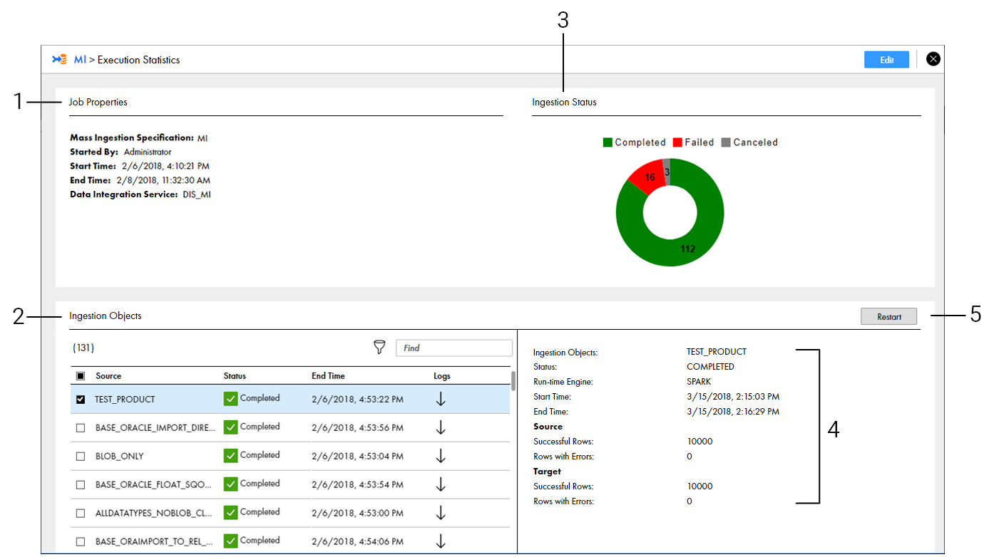
Task: Download logs for BASE_ORACLE_IMPORT_DIRE row
Action: click(441, 427)
